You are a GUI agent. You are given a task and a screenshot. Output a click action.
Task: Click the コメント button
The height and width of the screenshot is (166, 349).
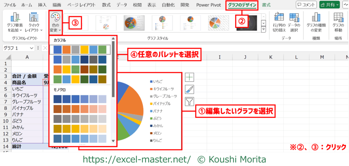[309, 5]
